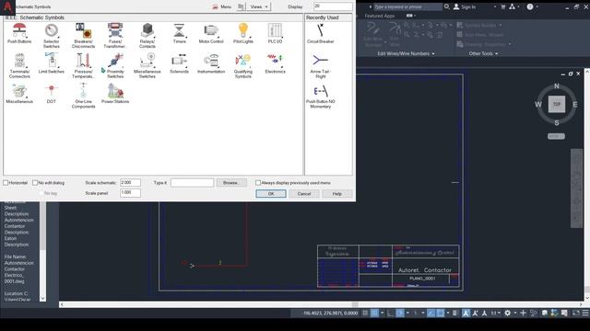Open Help for Insert Component
The image size is (590, 331).
337,194
